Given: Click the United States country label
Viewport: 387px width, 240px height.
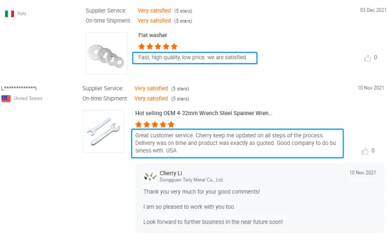Looking at the screenshot, I should 28,99.
